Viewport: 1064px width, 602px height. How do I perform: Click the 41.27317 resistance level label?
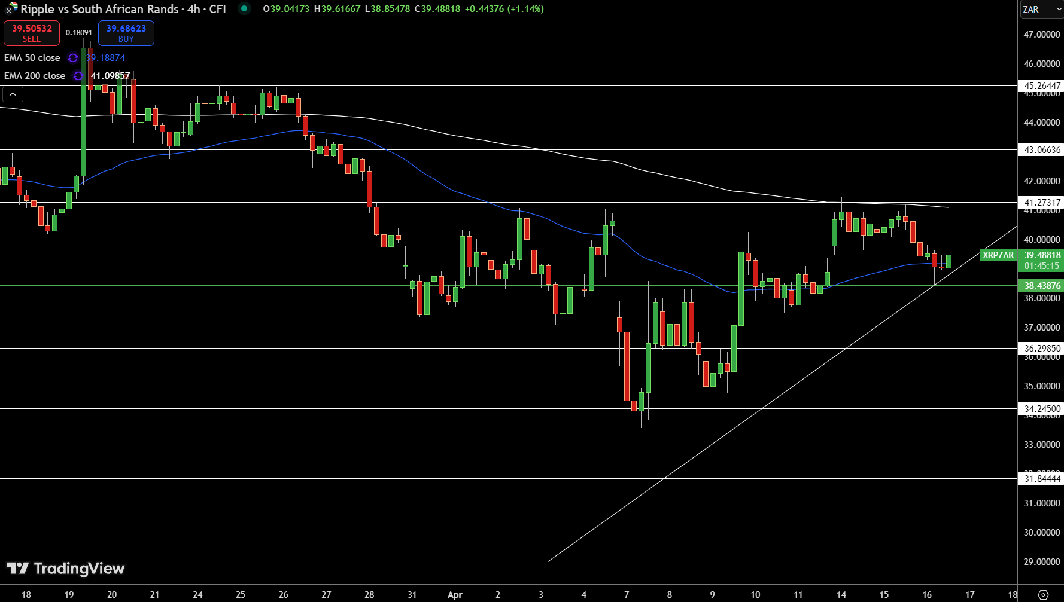click(1041, 203)
